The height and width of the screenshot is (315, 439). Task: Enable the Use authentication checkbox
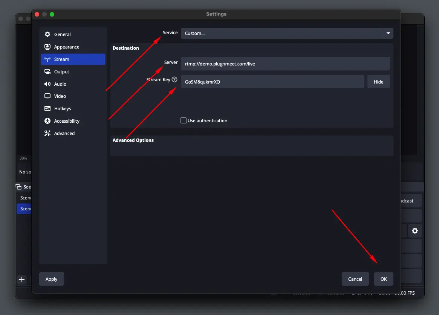(184, 120)
